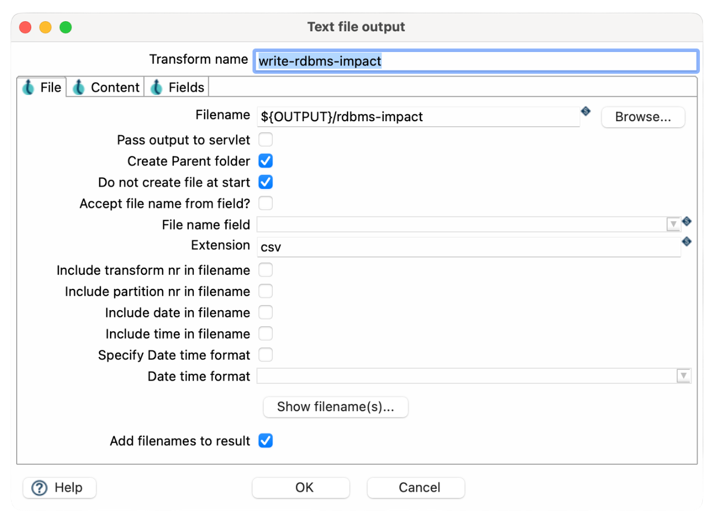The image size is (715, 523).
Task: Uncheck Create Parent folder option
Action: tap(265, 161)
